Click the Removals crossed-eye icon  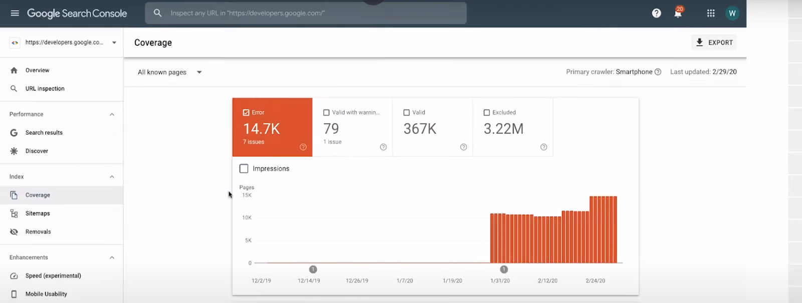(14, 231)
